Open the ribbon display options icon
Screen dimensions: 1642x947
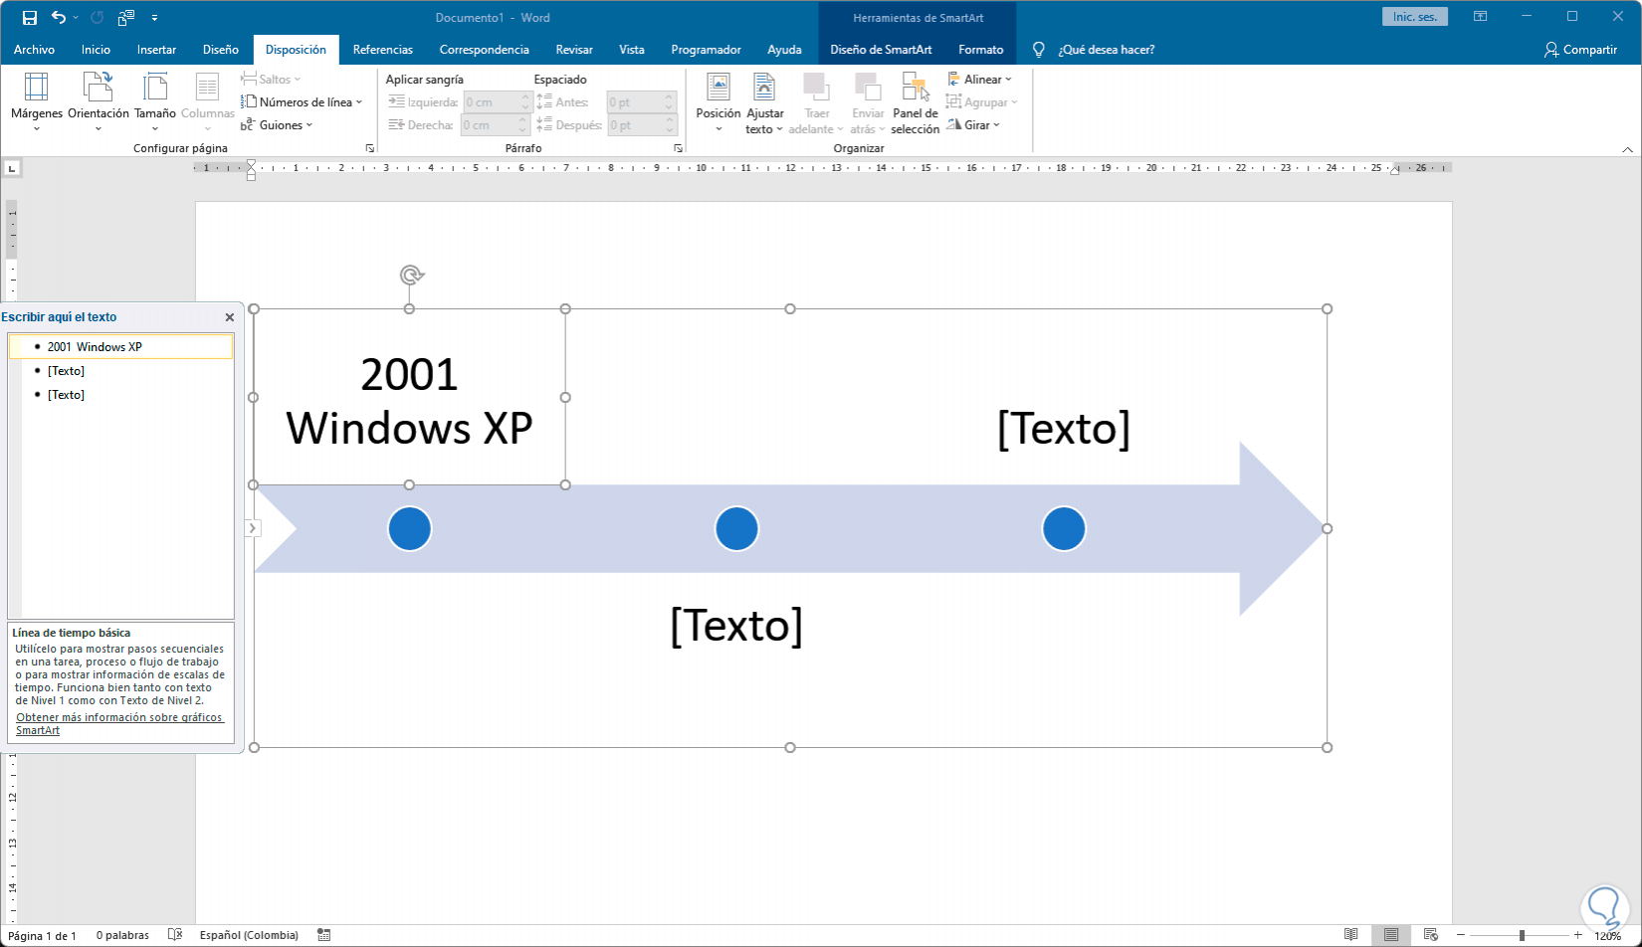[x=1481, y=17]
